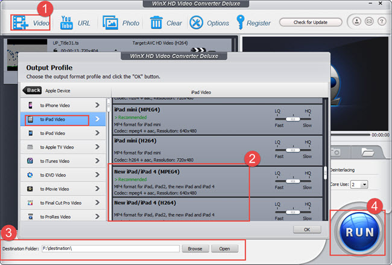Select to iDVD Video category

[x=63, y=175]
